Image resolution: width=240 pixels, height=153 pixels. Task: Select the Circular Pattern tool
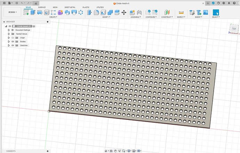click(81, 13)
